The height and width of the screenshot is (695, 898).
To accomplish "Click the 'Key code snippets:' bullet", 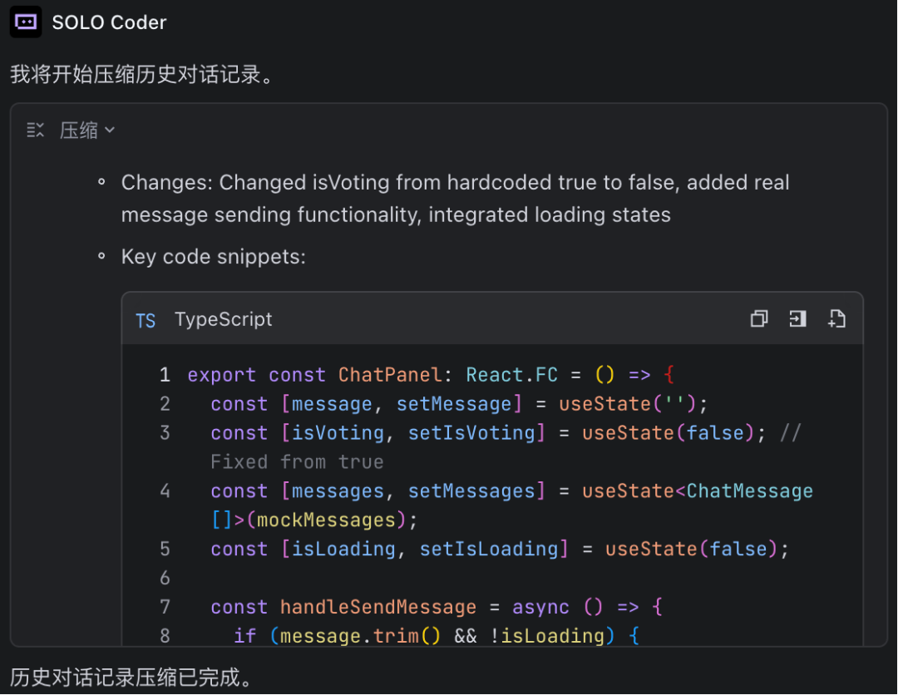I will pos(214,257).
